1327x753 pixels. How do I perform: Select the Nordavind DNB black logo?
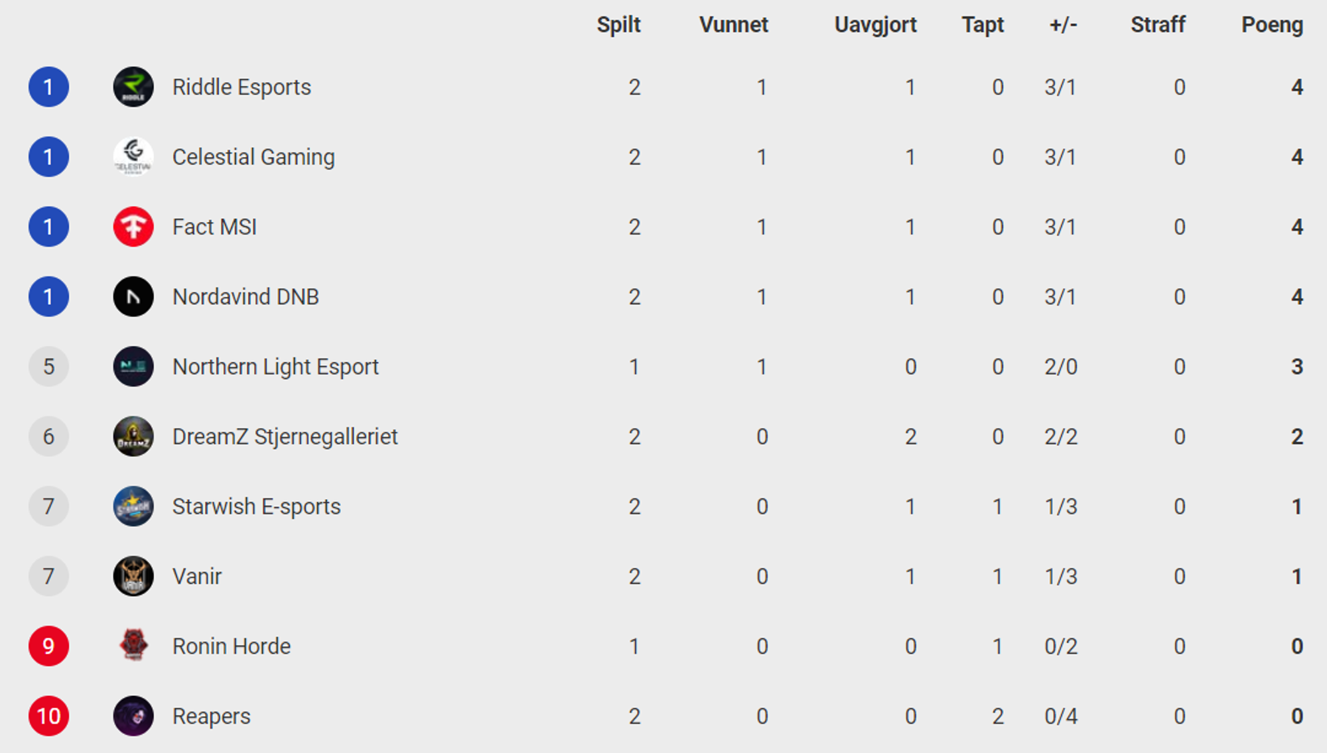point(133,296)
